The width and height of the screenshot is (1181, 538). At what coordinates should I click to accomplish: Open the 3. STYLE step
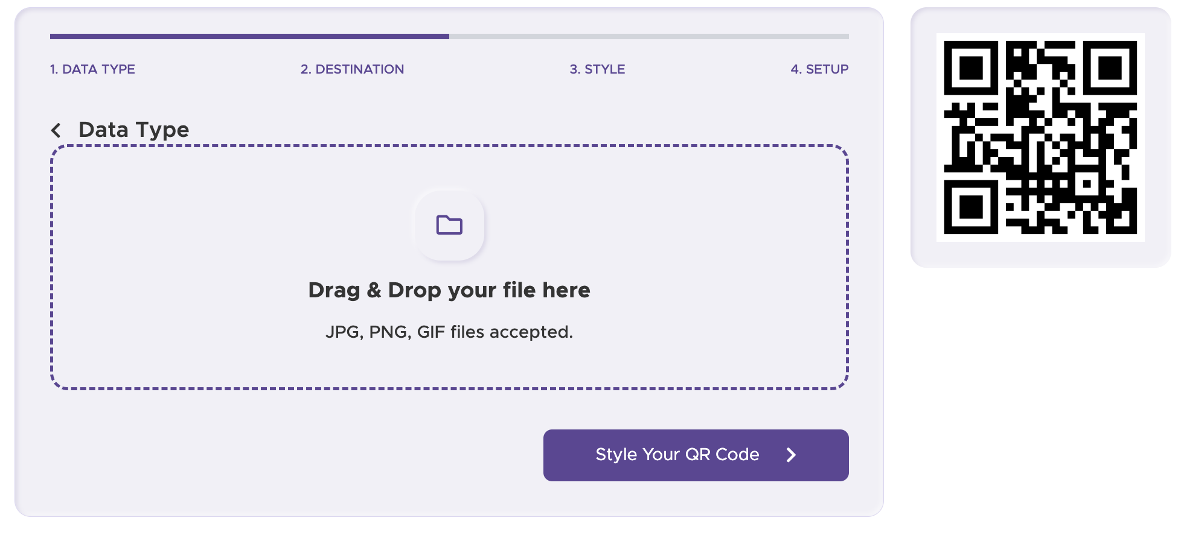pos(597,69)
